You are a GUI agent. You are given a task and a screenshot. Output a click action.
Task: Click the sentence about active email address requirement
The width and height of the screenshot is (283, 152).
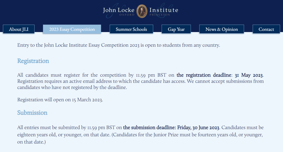tap(101, 81)
